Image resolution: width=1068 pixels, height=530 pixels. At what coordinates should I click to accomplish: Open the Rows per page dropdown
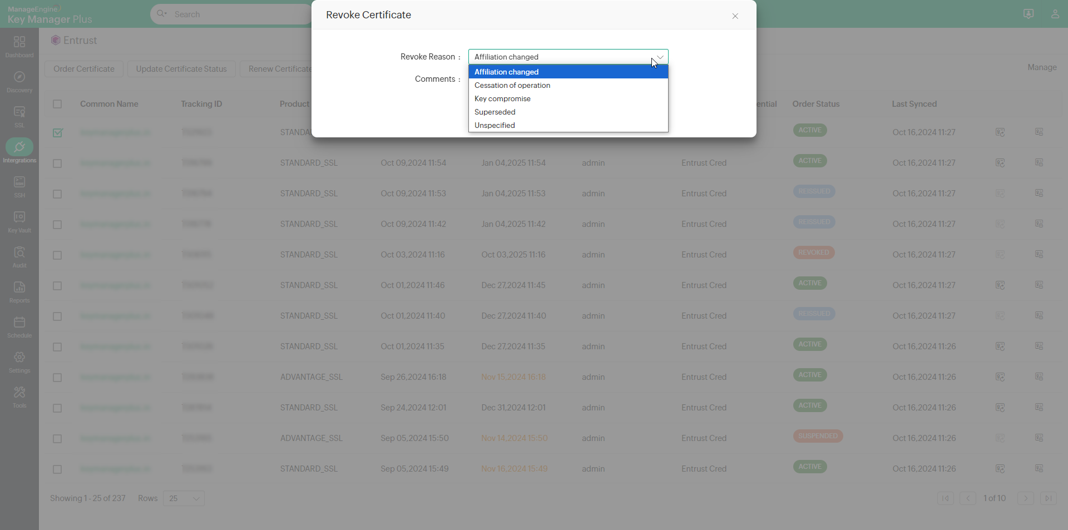[184, 498]
